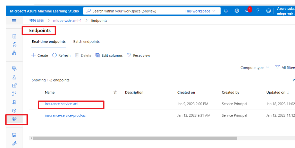The height and width of the screenshot is (148, 295).
Task: Expand the This workspace search scope dropdown
Action: [200, 11]
